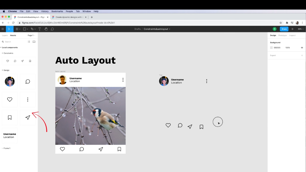Select the large bookmark Design asset
The image size is (306, 172).
point(10,117)
